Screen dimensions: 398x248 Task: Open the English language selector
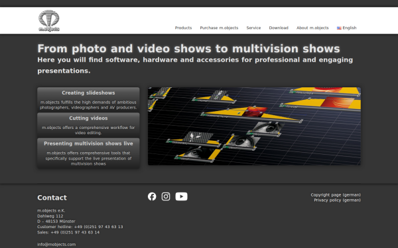tap(347, 28)
